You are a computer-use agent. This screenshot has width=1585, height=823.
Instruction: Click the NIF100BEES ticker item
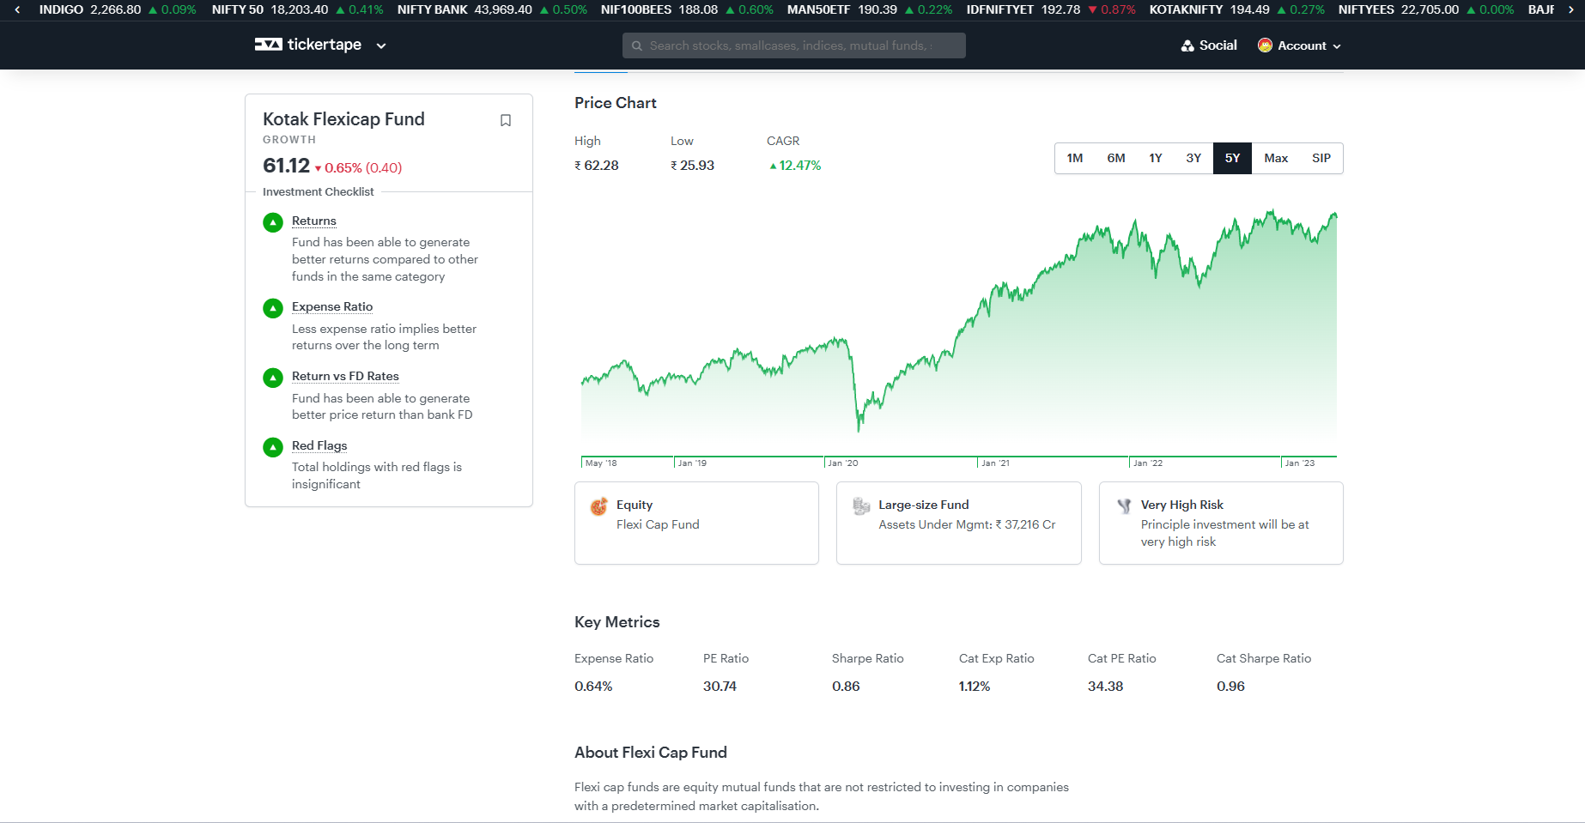687,9
